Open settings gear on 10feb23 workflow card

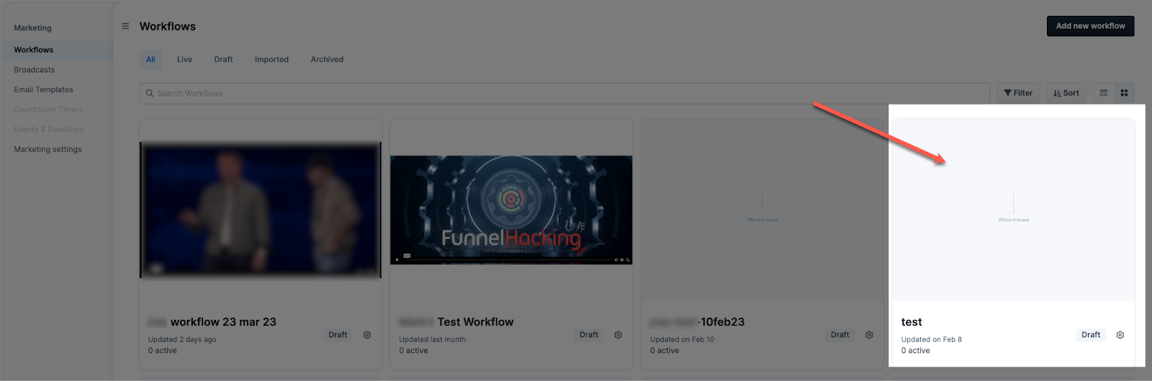pyautogui.click(x=869, y=335)
